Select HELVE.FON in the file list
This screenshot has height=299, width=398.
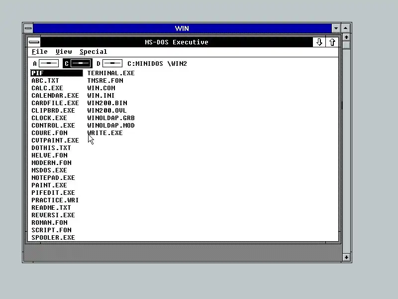click(49, 155)
